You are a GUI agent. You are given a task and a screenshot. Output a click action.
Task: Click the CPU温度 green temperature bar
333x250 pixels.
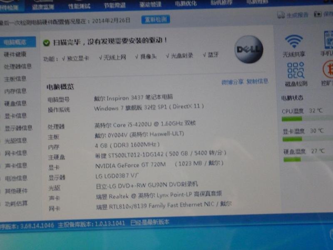coord(297,119)
